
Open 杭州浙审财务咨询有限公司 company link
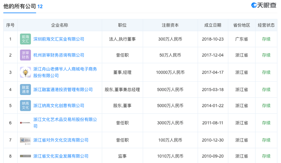point(59,55)
